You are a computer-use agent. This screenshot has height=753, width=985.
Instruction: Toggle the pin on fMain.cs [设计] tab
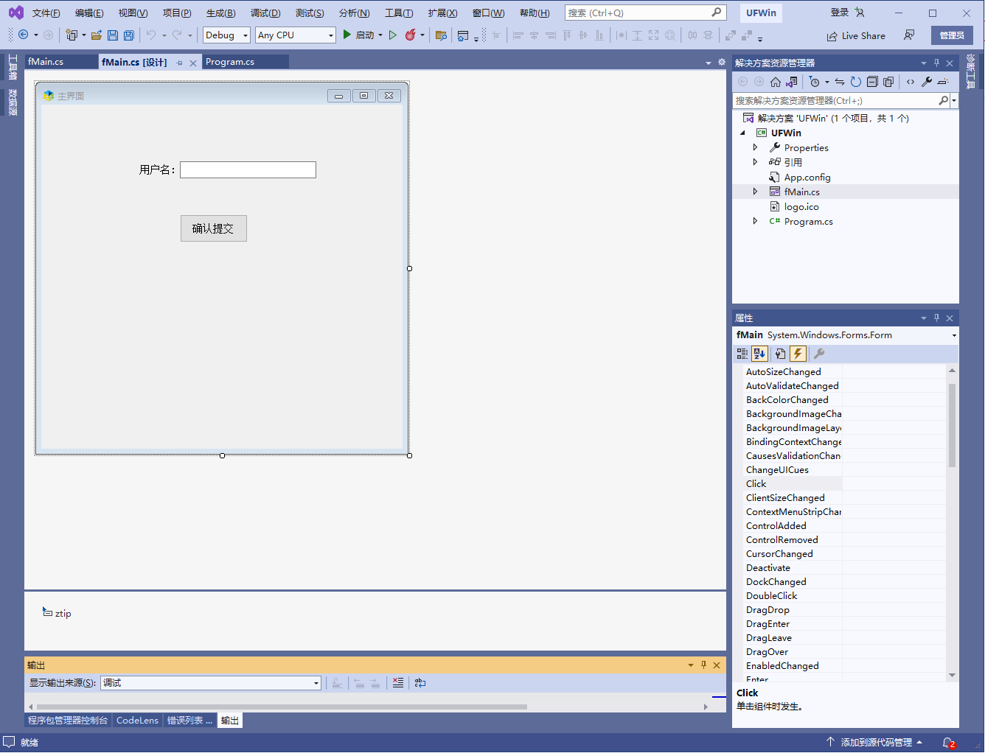(x=179, y=63)
